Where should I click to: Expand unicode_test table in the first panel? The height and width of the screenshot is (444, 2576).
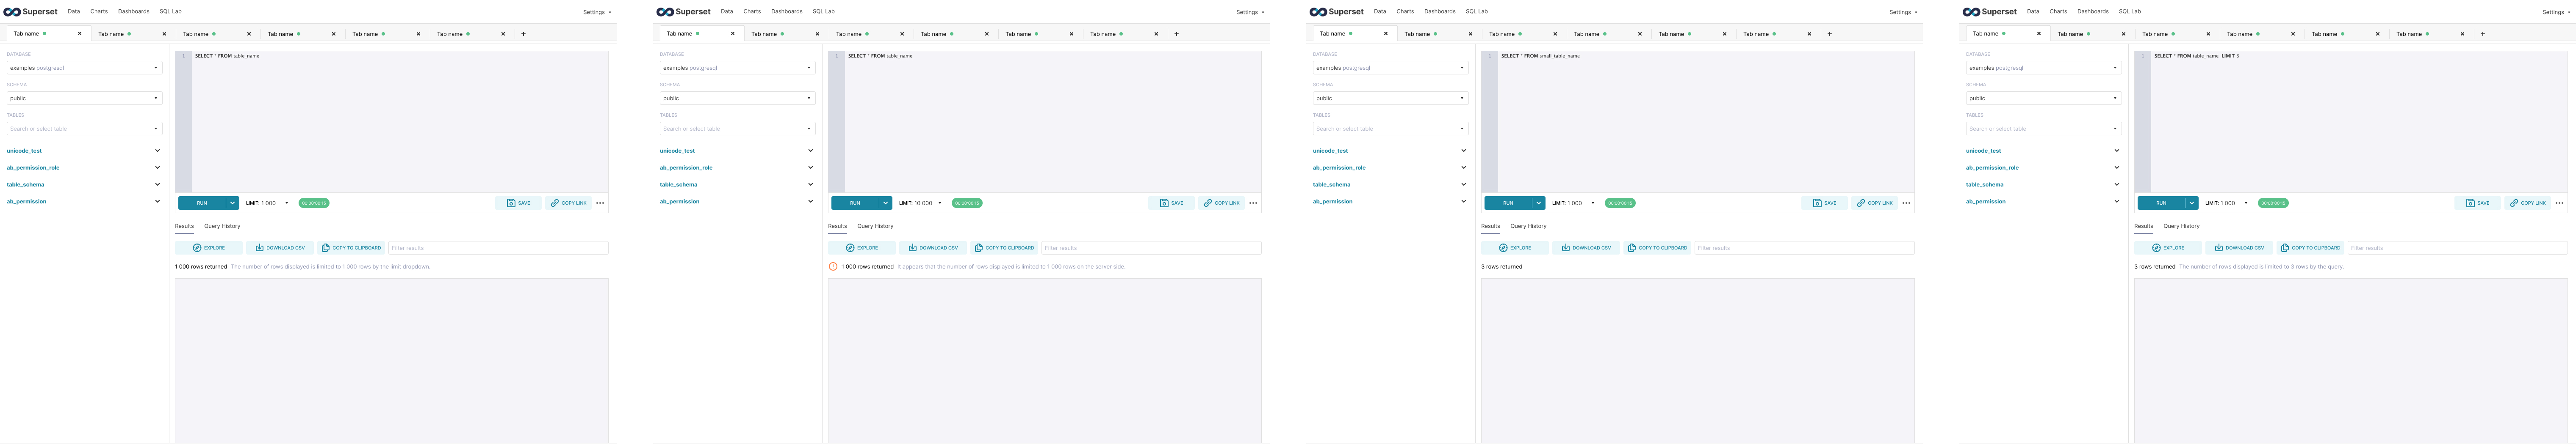[157, 151]
